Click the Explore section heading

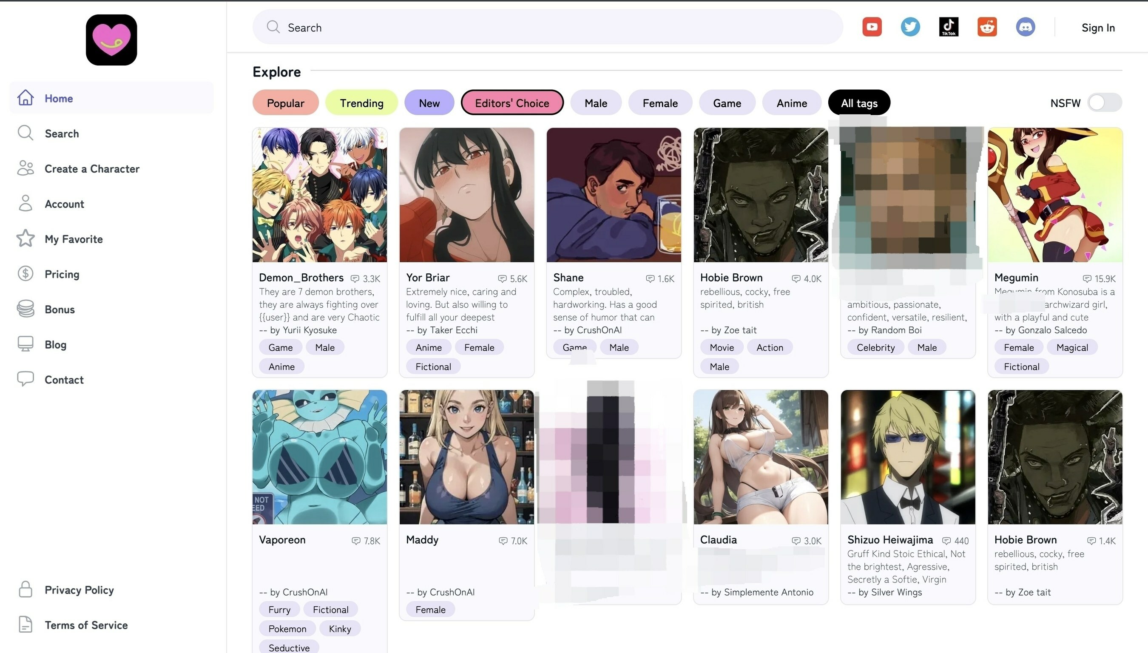[x=277, y=72]
